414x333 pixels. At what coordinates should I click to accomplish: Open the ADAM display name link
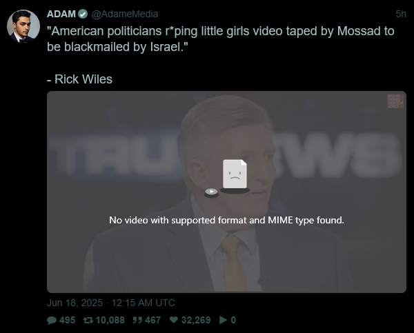(x=61, y=14)
